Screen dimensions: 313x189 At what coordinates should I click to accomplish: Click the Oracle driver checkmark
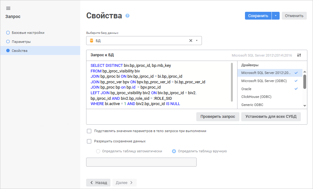pyautogui.click(x=296, y=89)
